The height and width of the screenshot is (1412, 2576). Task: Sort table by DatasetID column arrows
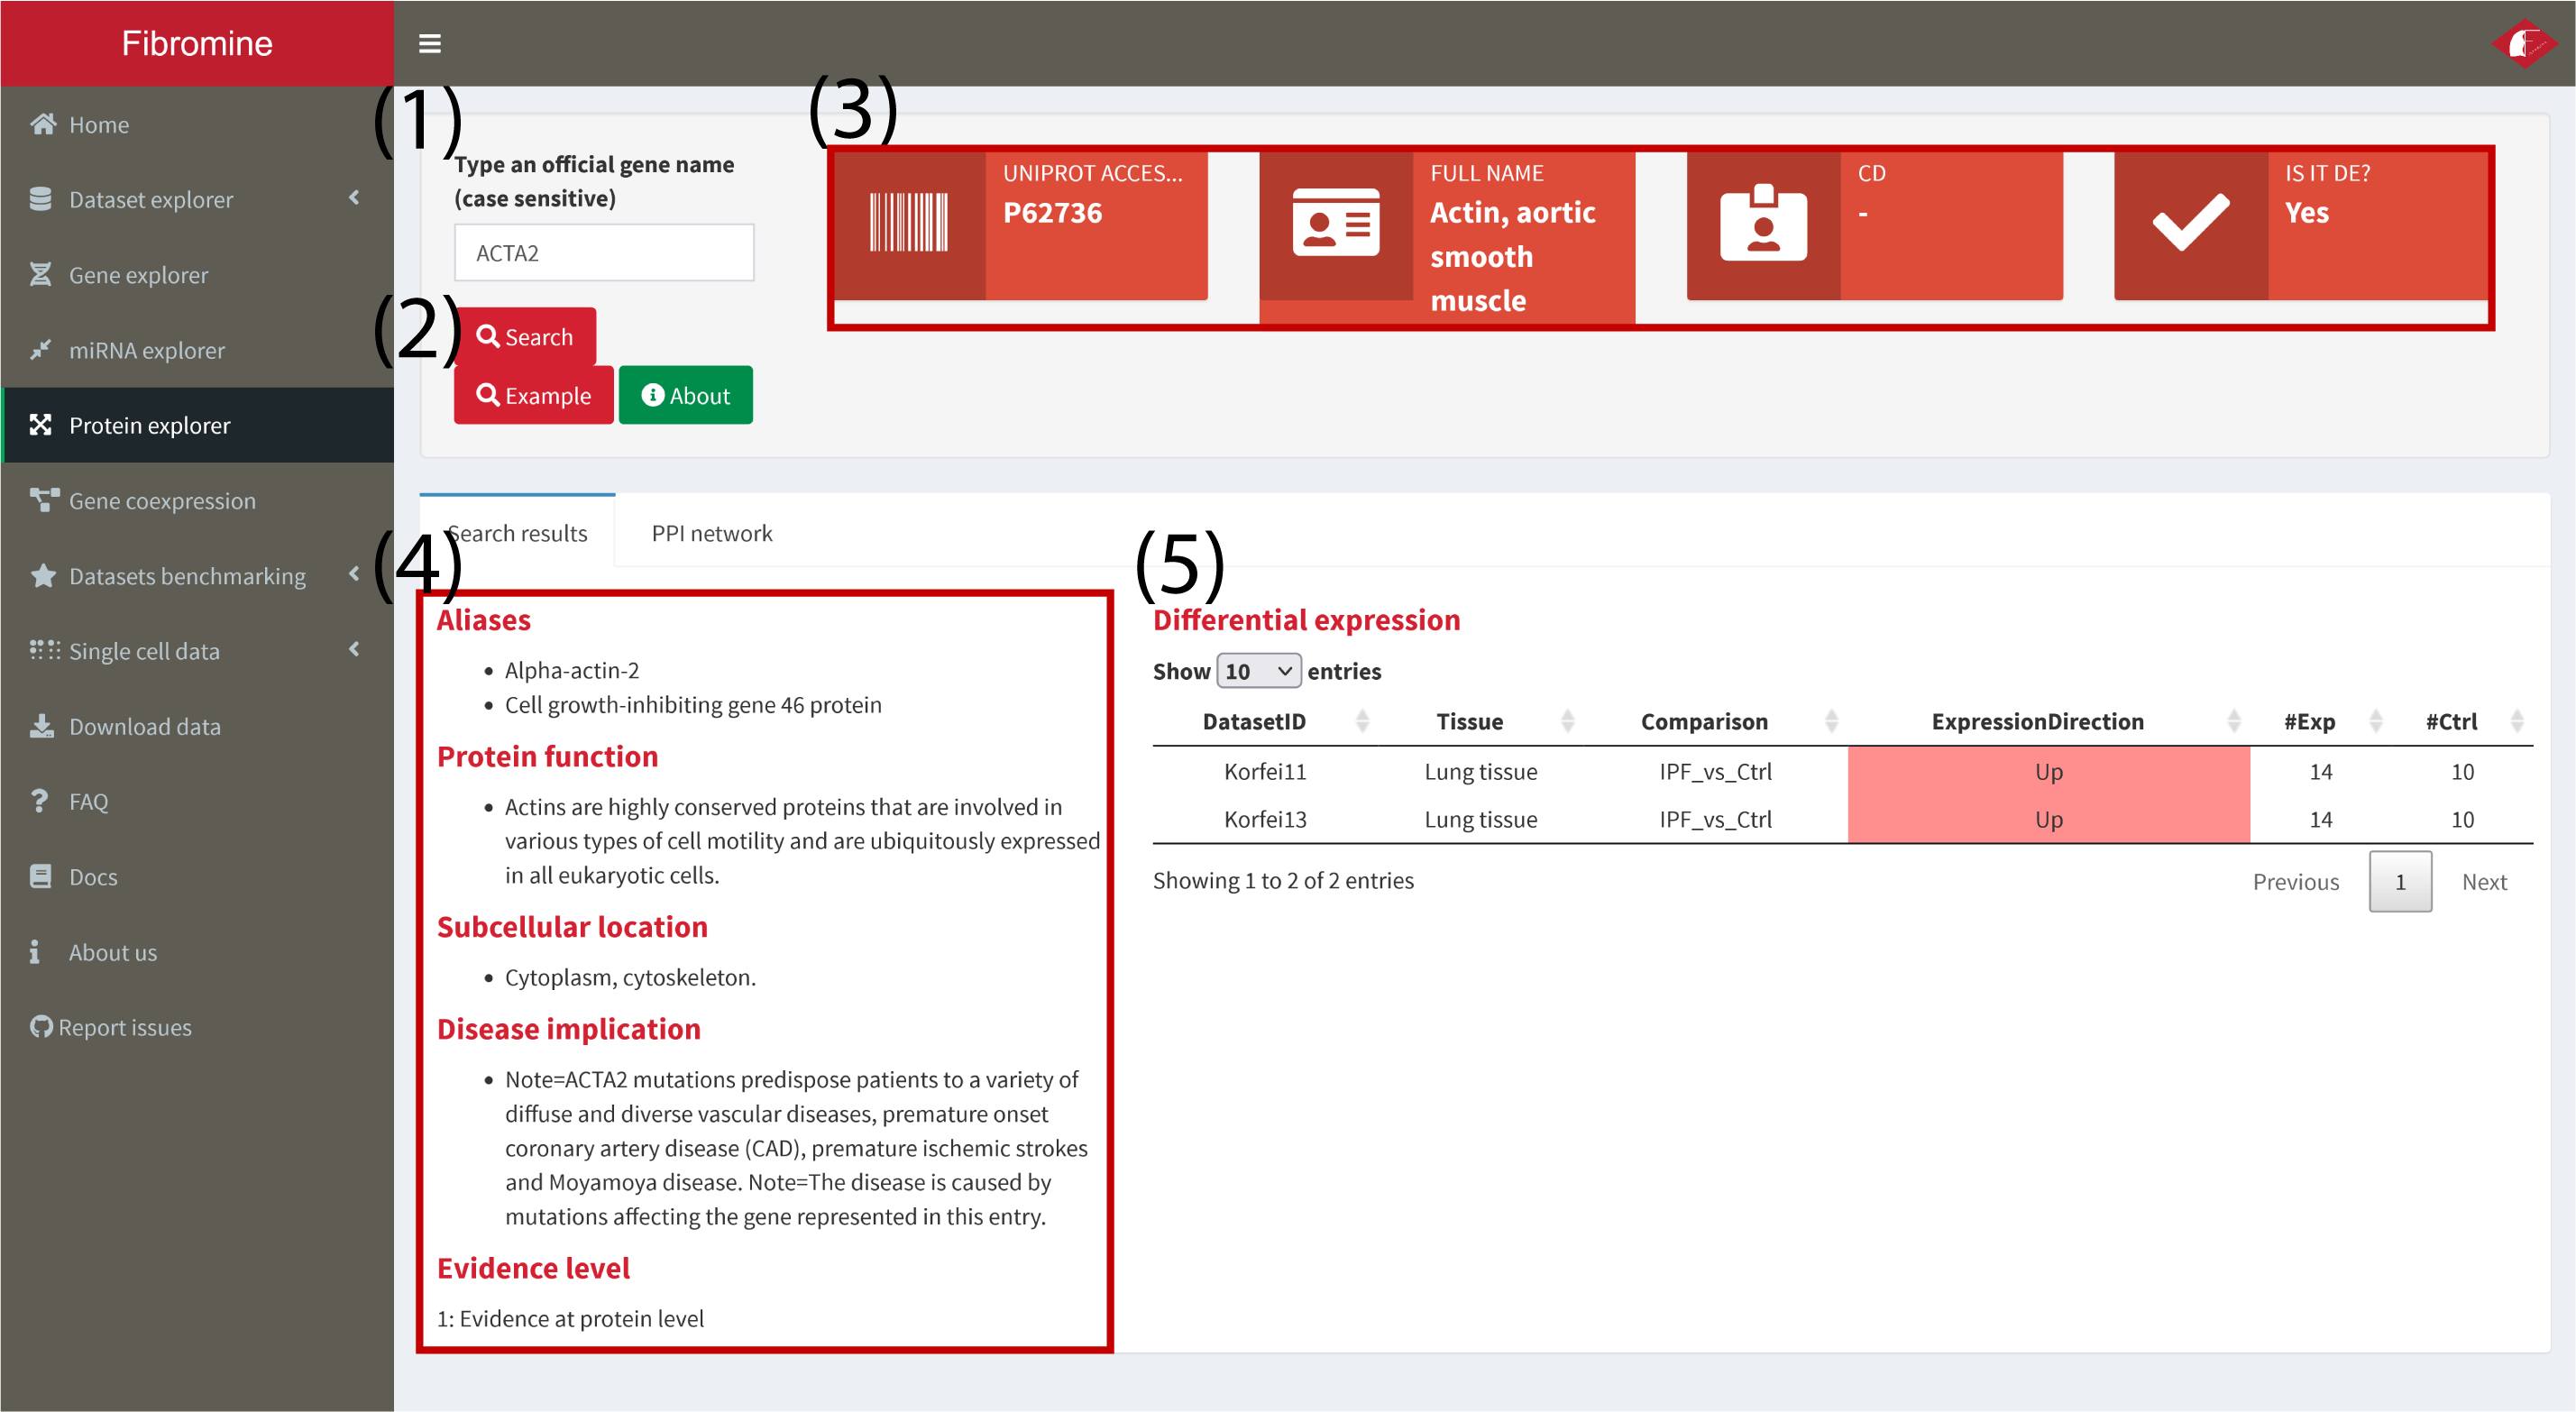[1362, 721]
